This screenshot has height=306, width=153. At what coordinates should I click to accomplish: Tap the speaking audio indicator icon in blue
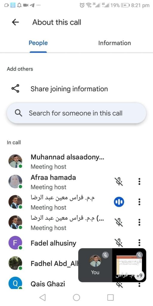tap(119, 202)
